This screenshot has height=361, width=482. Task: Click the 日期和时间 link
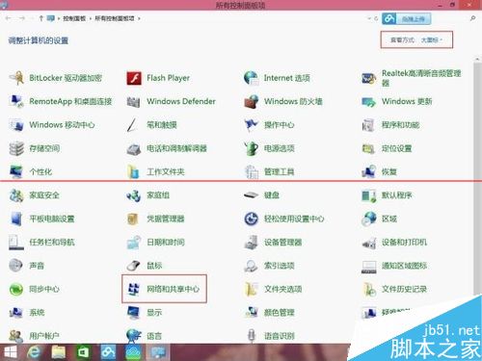[x=166, y=242]
